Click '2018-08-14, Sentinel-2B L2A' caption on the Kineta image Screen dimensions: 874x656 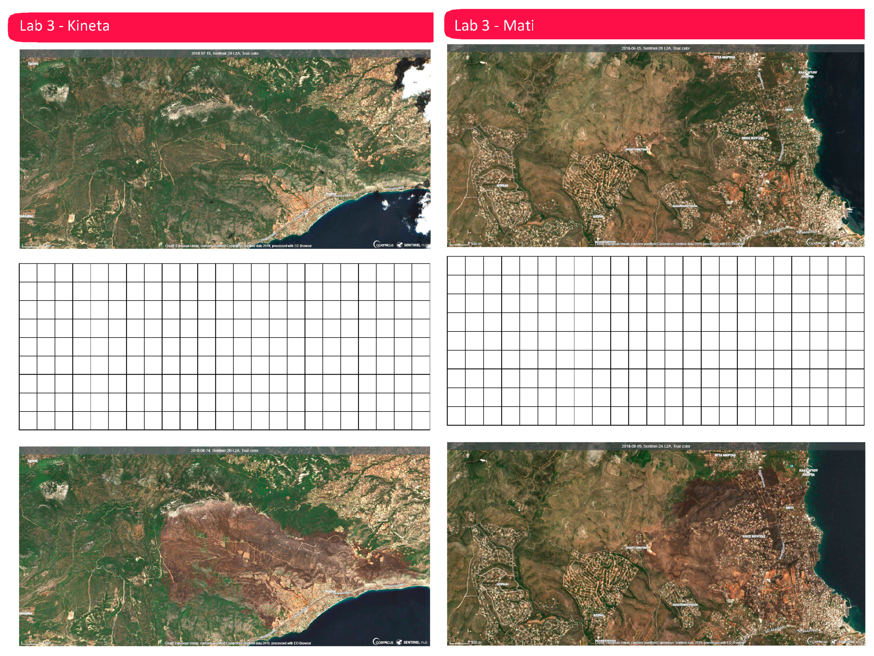point(224,450)
